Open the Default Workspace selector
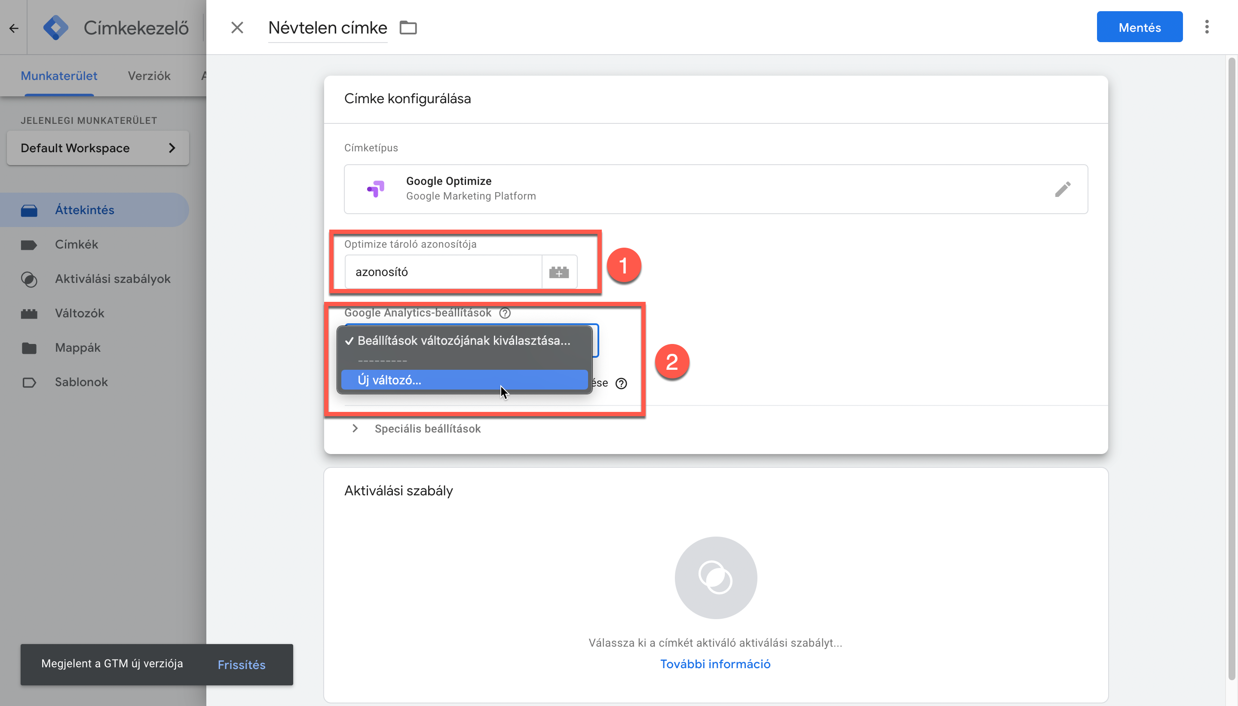 tap(98, 148)
